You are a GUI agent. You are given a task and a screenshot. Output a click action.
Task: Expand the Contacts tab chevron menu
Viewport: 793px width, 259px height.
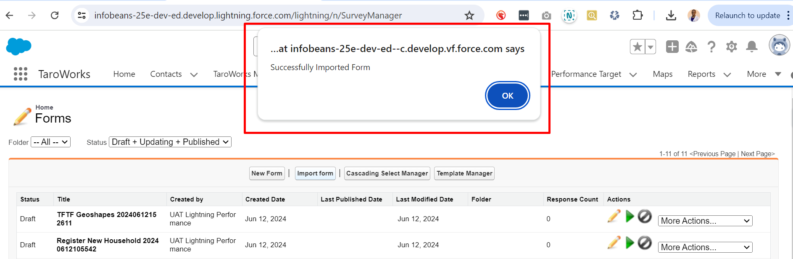(x=194, y=75)
